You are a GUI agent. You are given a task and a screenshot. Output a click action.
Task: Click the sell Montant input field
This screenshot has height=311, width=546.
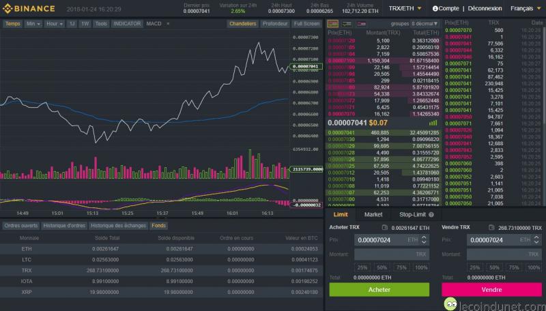coord(504,254)
